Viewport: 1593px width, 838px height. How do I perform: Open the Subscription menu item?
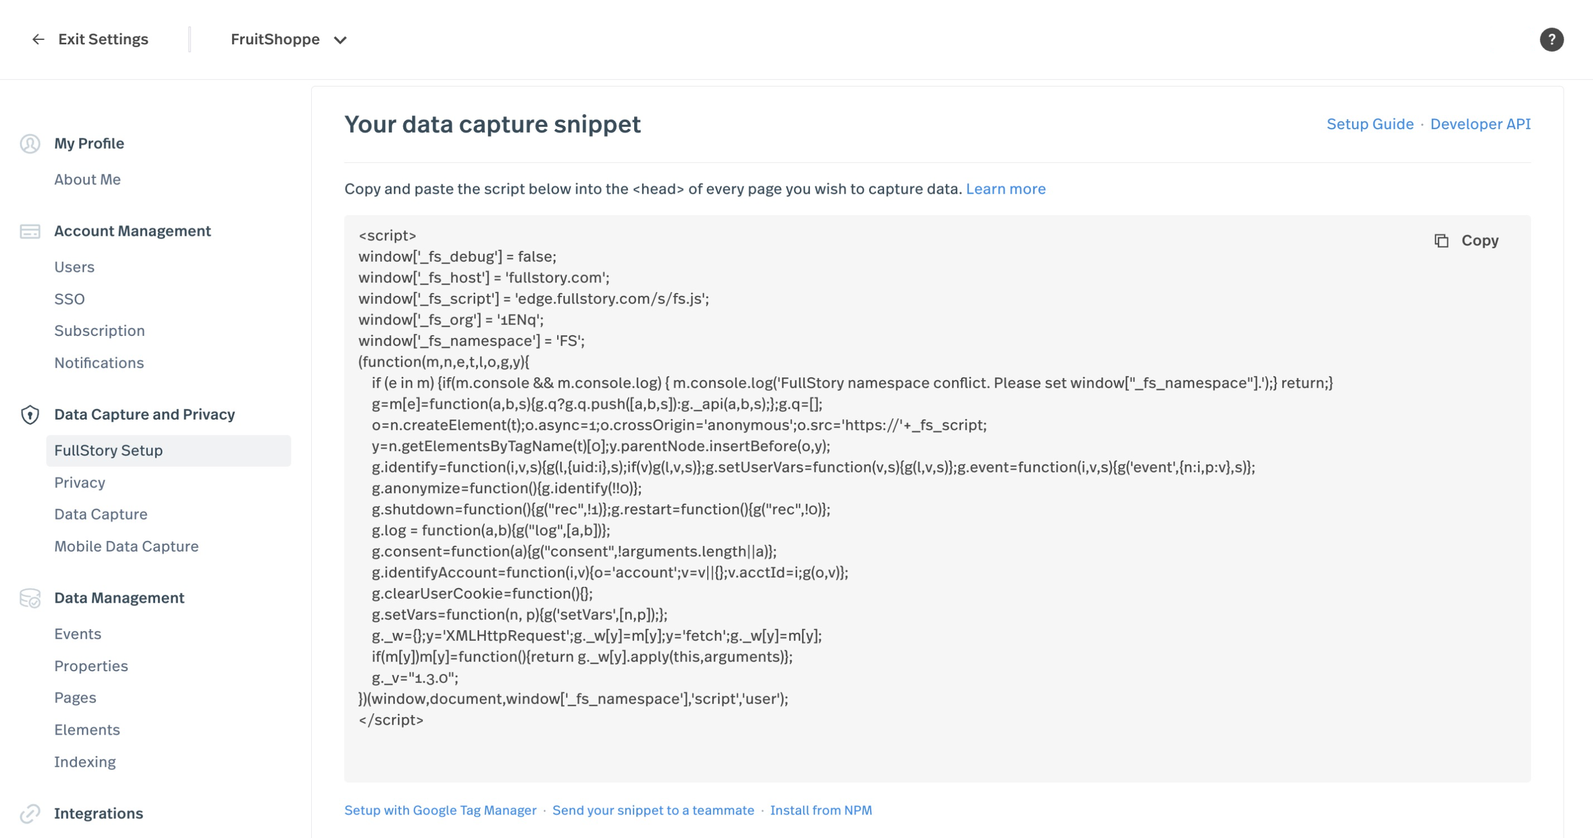click(99, 331)
